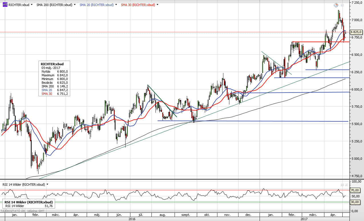Click the 5 000,0 price axis label
The image size is (364, 221).
coord(357,159)
